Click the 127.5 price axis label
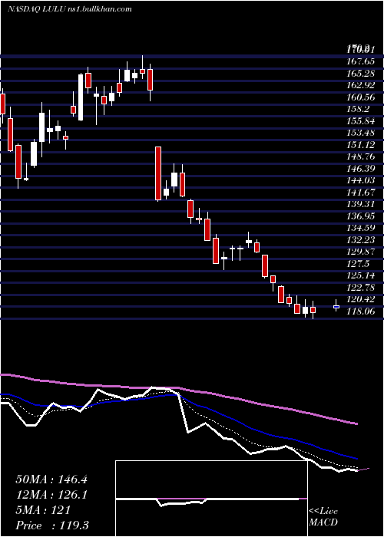This screenshot has width=384, height=537. tap(359, 263)
